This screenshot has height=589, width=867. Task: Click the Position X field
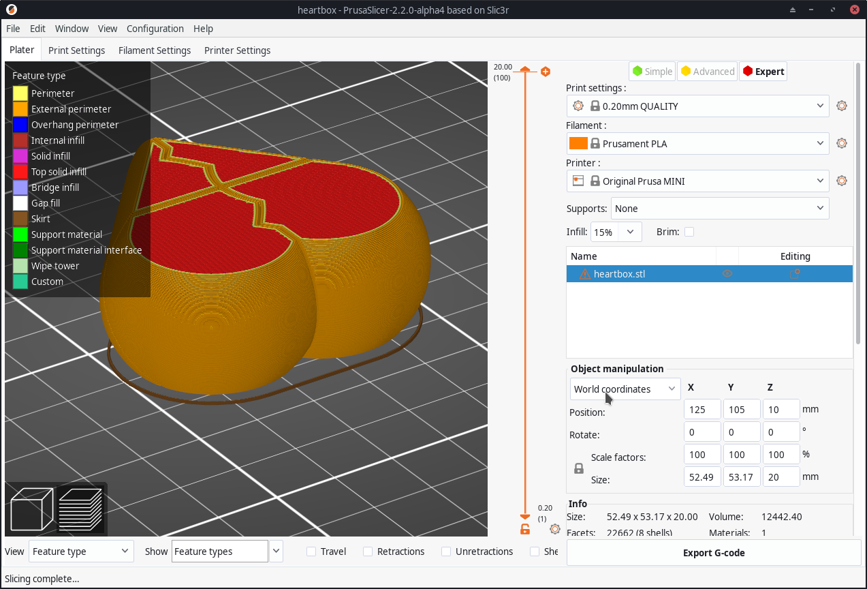[x=702, y=409]
